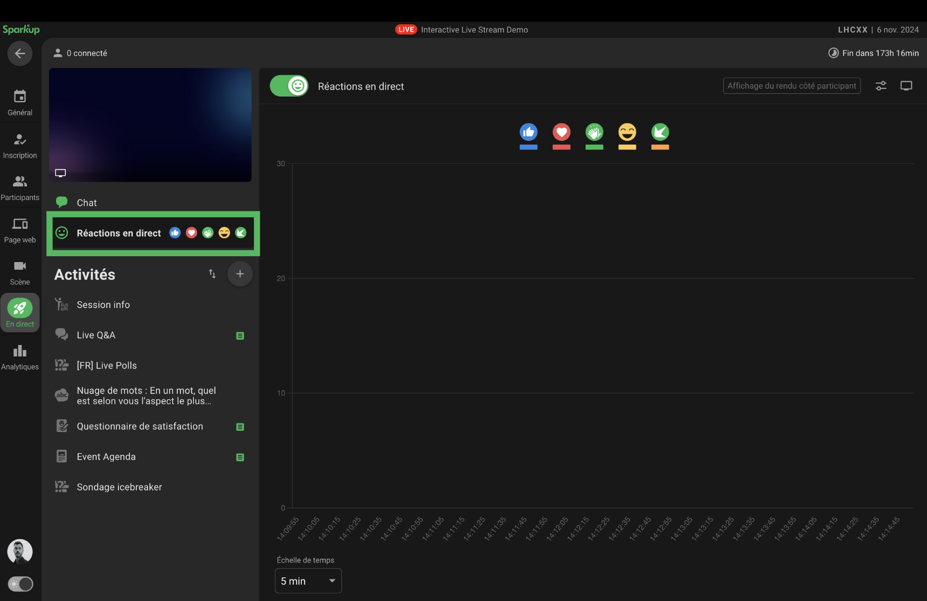Click the video preview thumbnail
Image resolution: width=927 pixels, height=601 pixels.
150,125
